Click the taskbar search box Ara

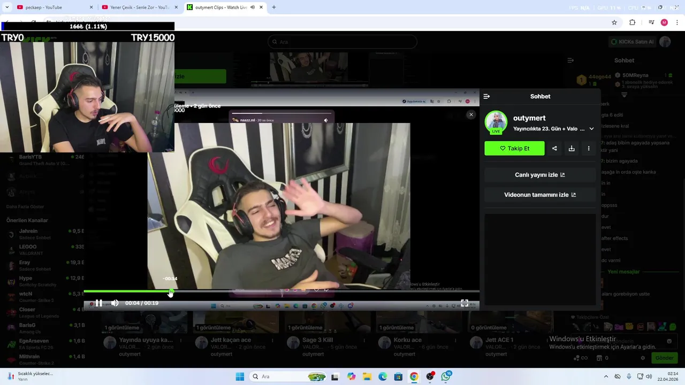(289, 376)
